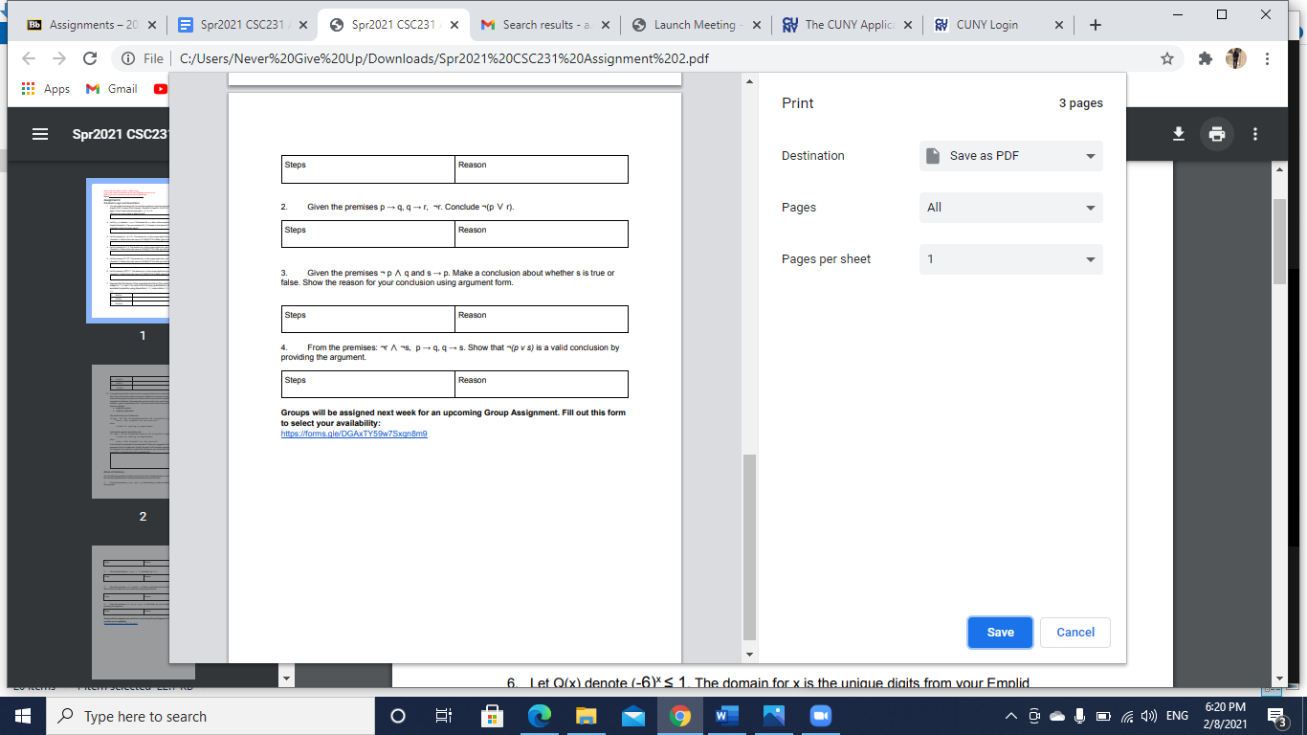Click the ENG language indicator
This screenshot has height=735, width=1307.
pos(1177,716)
